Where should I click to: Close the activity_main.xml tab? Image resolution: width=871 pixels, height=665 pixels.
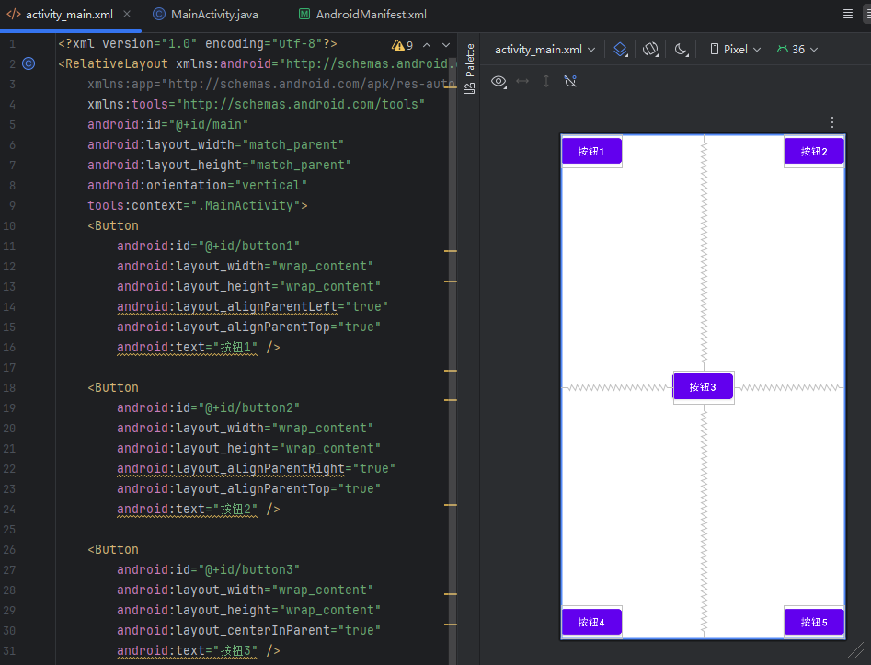coord(127,14)
